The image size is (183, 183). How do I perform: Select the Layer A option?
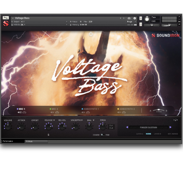139,134
